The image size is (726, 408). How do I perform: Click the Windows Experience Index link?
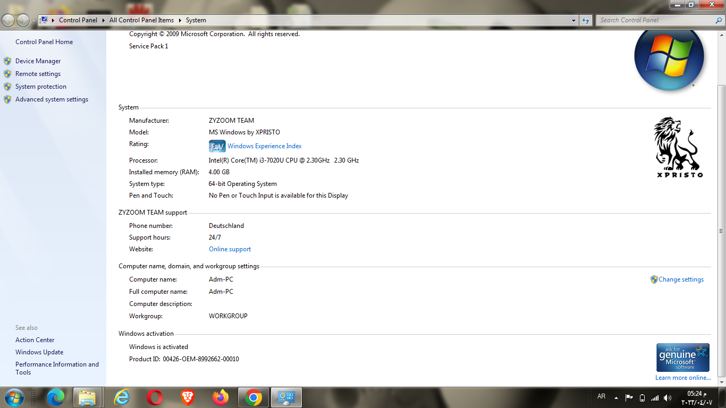(265, 146)
